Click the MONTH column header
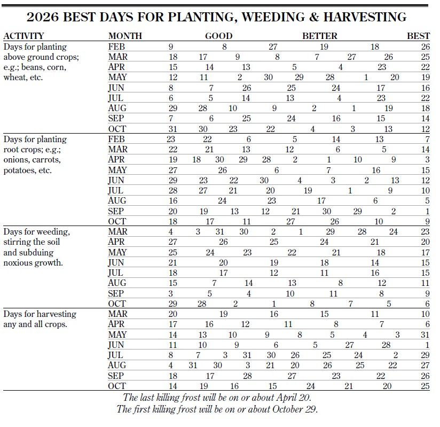 pyautogui.click(x=125, y=36)
